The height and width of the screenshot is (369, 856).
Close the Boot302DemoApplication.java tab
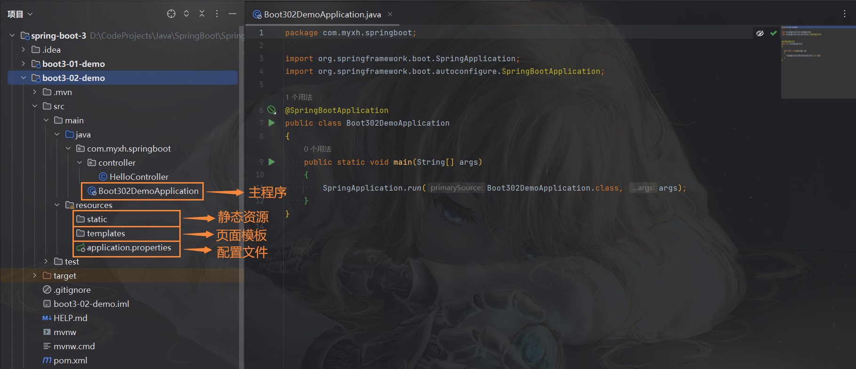coord(390,14)
